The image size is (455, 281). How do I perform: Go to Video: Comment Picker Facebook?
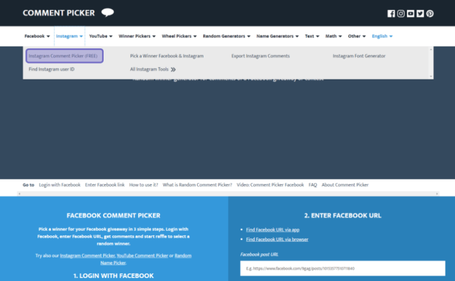(x=270, y=185)
